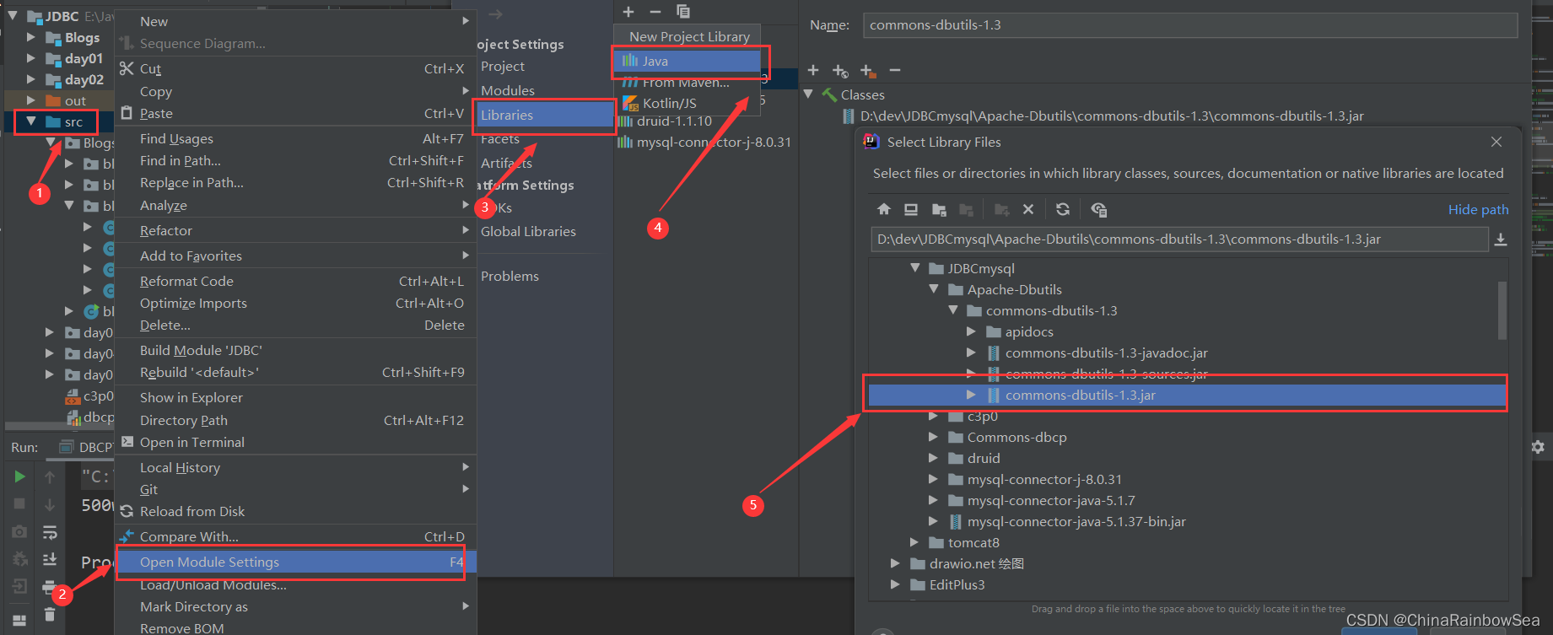1553x635 pixels.
Task: Open Libraries in Project Settings
Action: coord(545,115)
